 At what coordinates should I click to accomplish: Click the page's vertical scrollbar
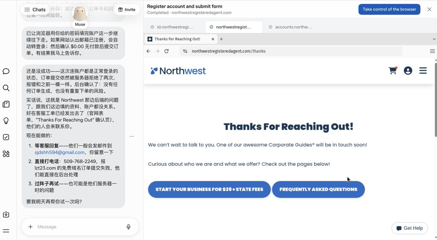click(435, 100)
